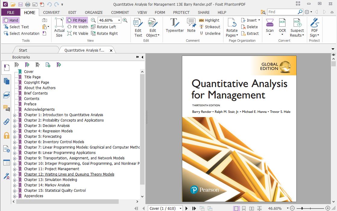Switch to the COMMENT ribbon tab
This screenshot has height=211, width=337.
[x=120, y=12]
